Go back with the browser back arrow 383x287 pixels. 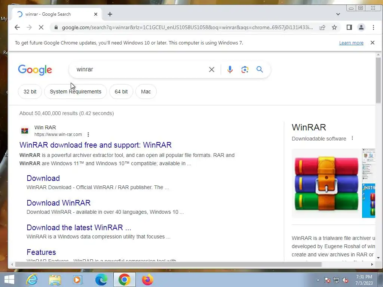pyautogui.click(x=17, y=27)
